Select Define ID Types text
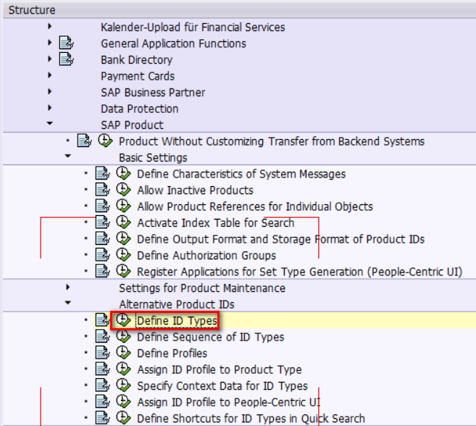The image size is (476, 426). click(x=177, y=321)
